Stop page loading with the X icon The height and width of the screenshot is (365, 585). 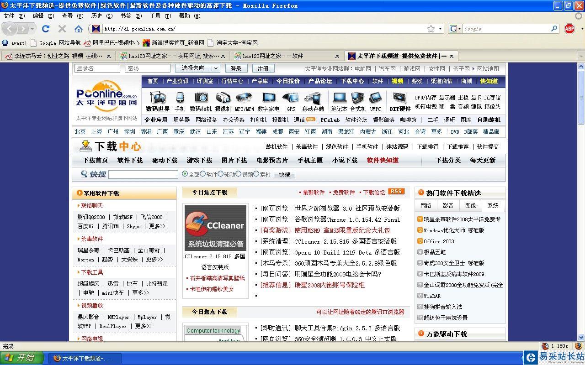62,29
